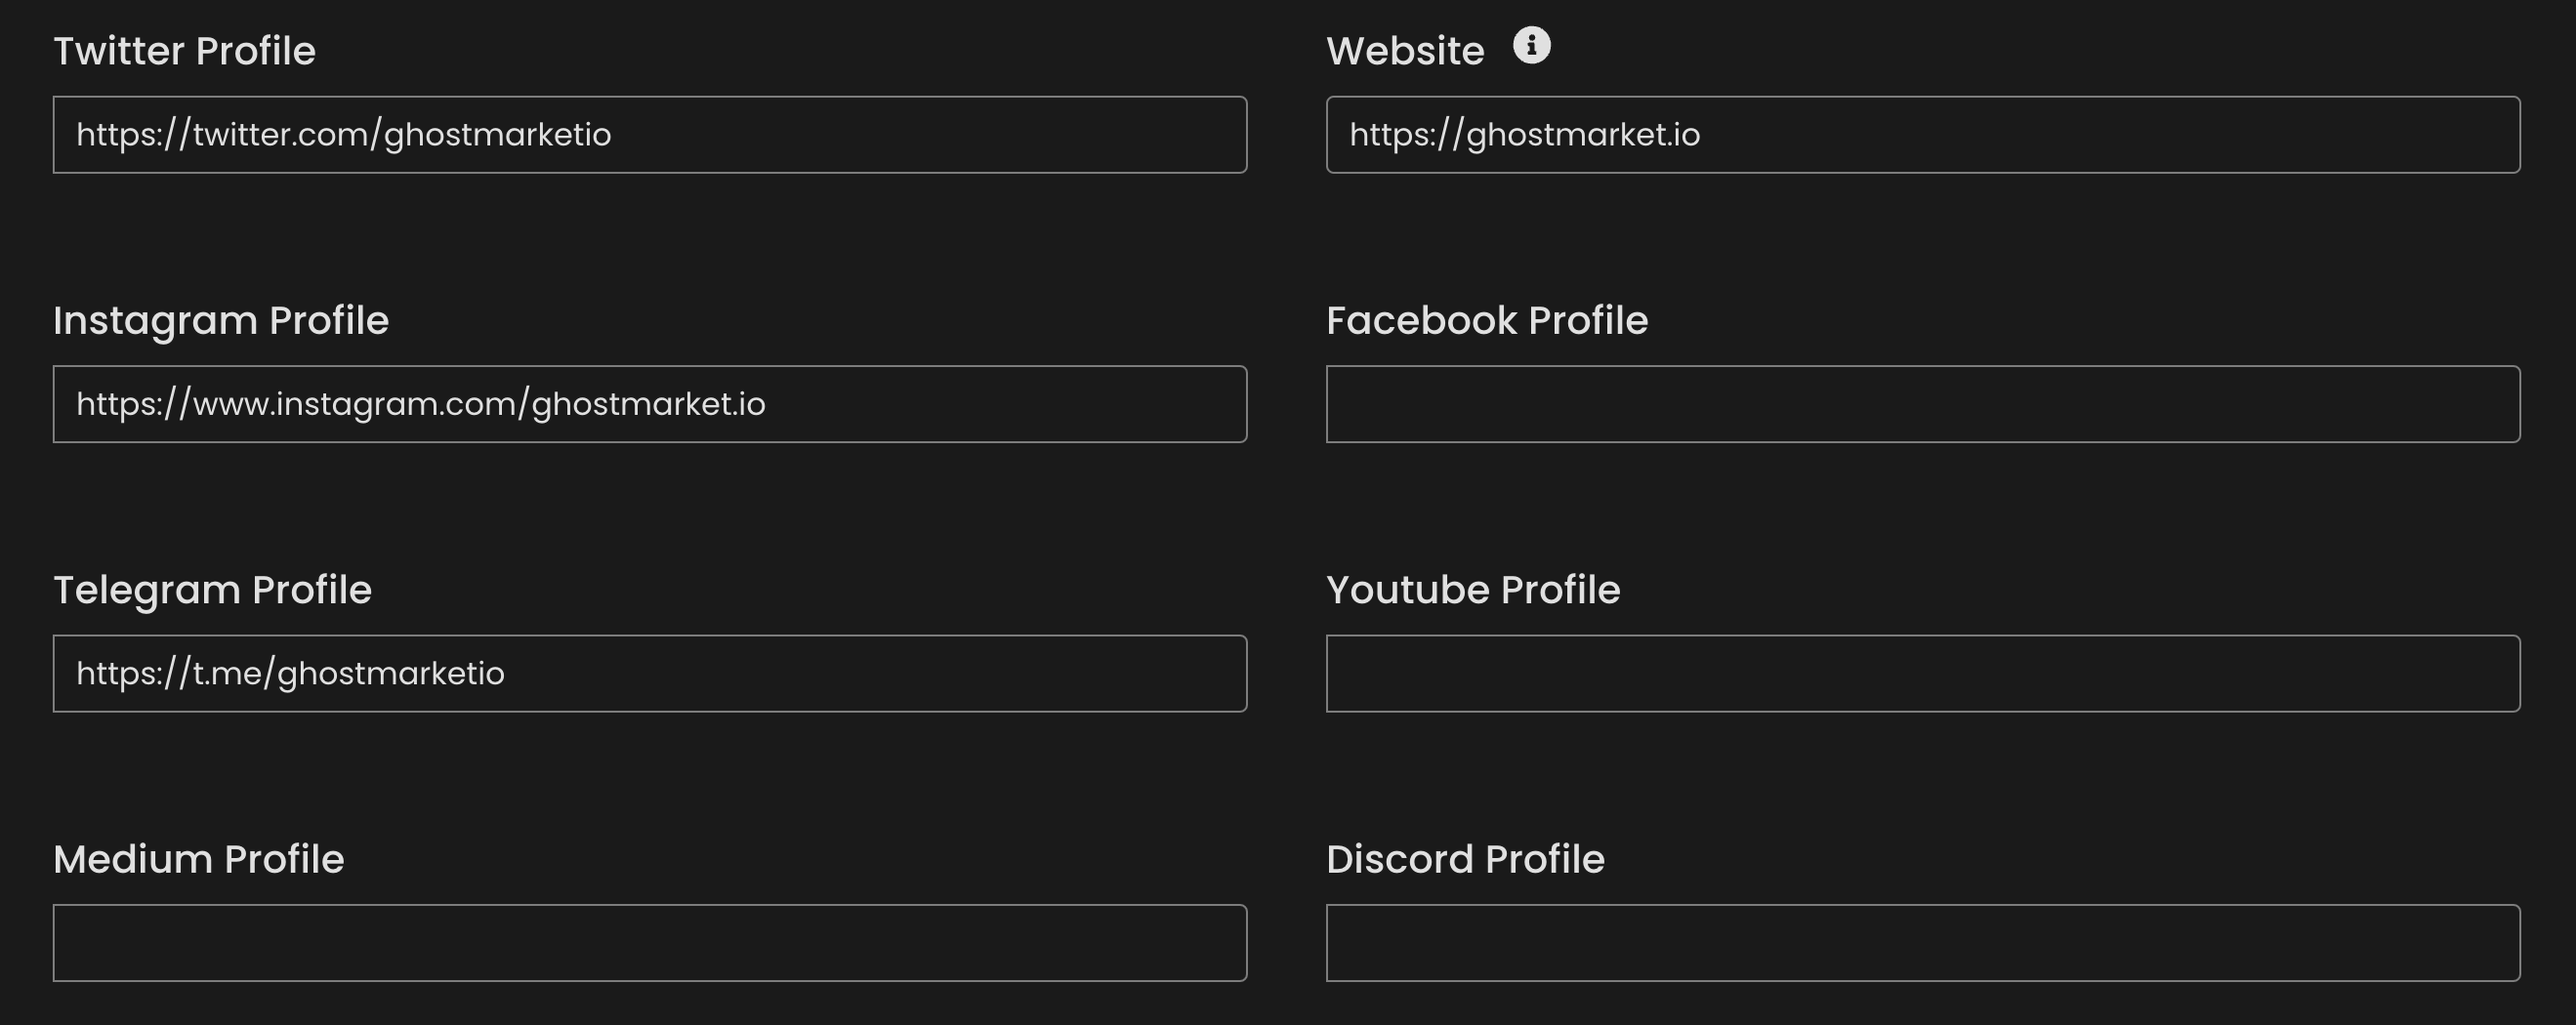Click the Discord Profile label
The width and height of the screenshot is (2576, 1025).
[x=1465, y=860]
